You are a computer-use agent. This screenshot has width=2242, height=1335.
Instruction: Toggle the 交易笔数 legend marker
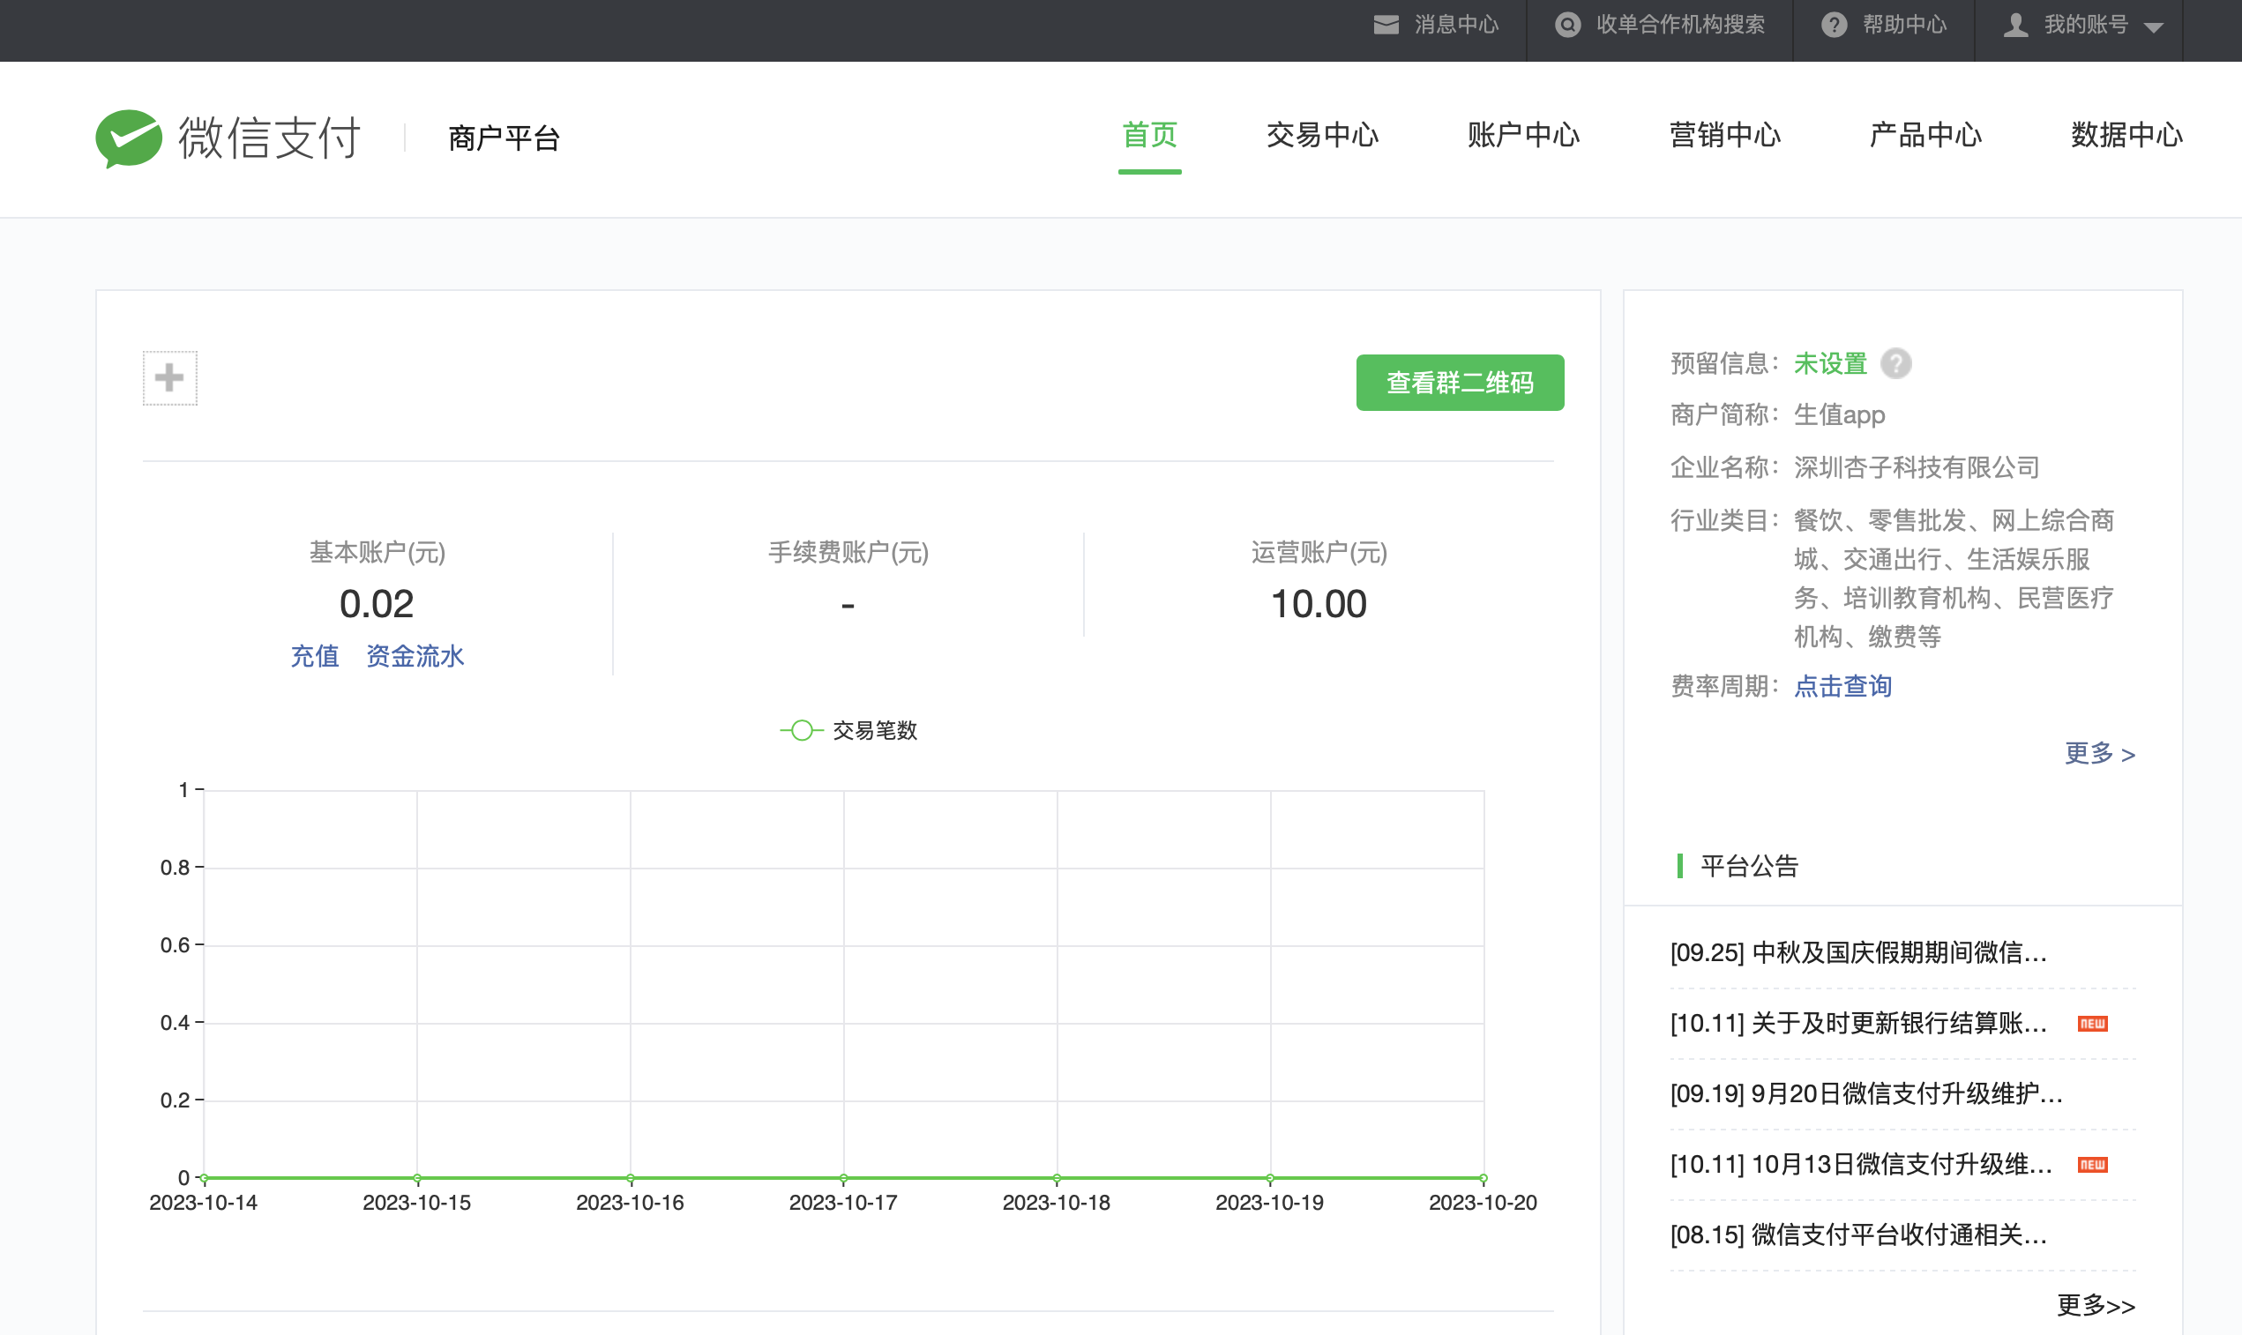(802, 730)
